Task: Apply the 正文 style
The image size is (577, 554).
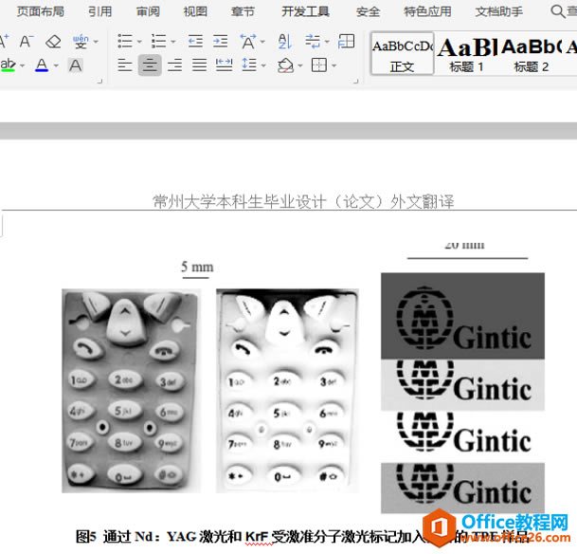Action: pos(403,54)
